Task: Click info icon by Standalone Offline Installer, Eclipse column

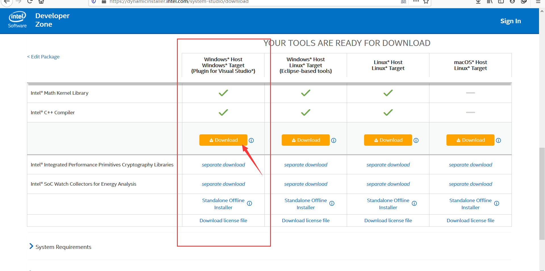Action: [x=332, y=203]
